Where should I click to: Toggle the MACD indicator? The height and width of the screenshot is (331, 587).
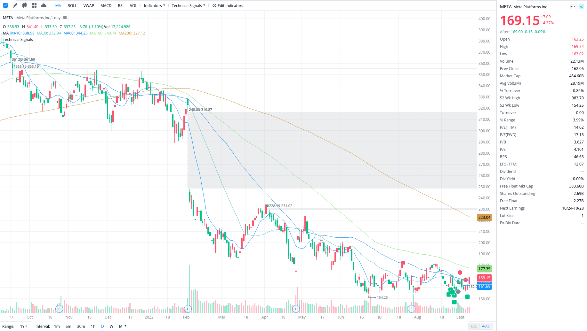coord(106,5)
